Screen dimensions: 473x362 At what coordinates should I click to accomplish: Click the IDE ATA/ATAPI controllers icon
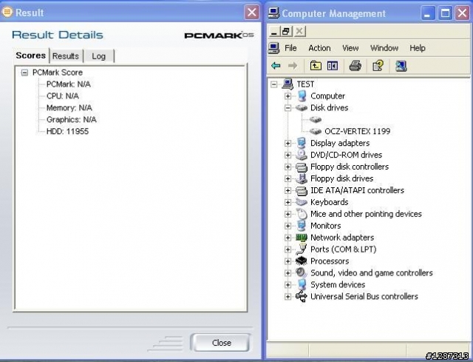coord(302,190)
